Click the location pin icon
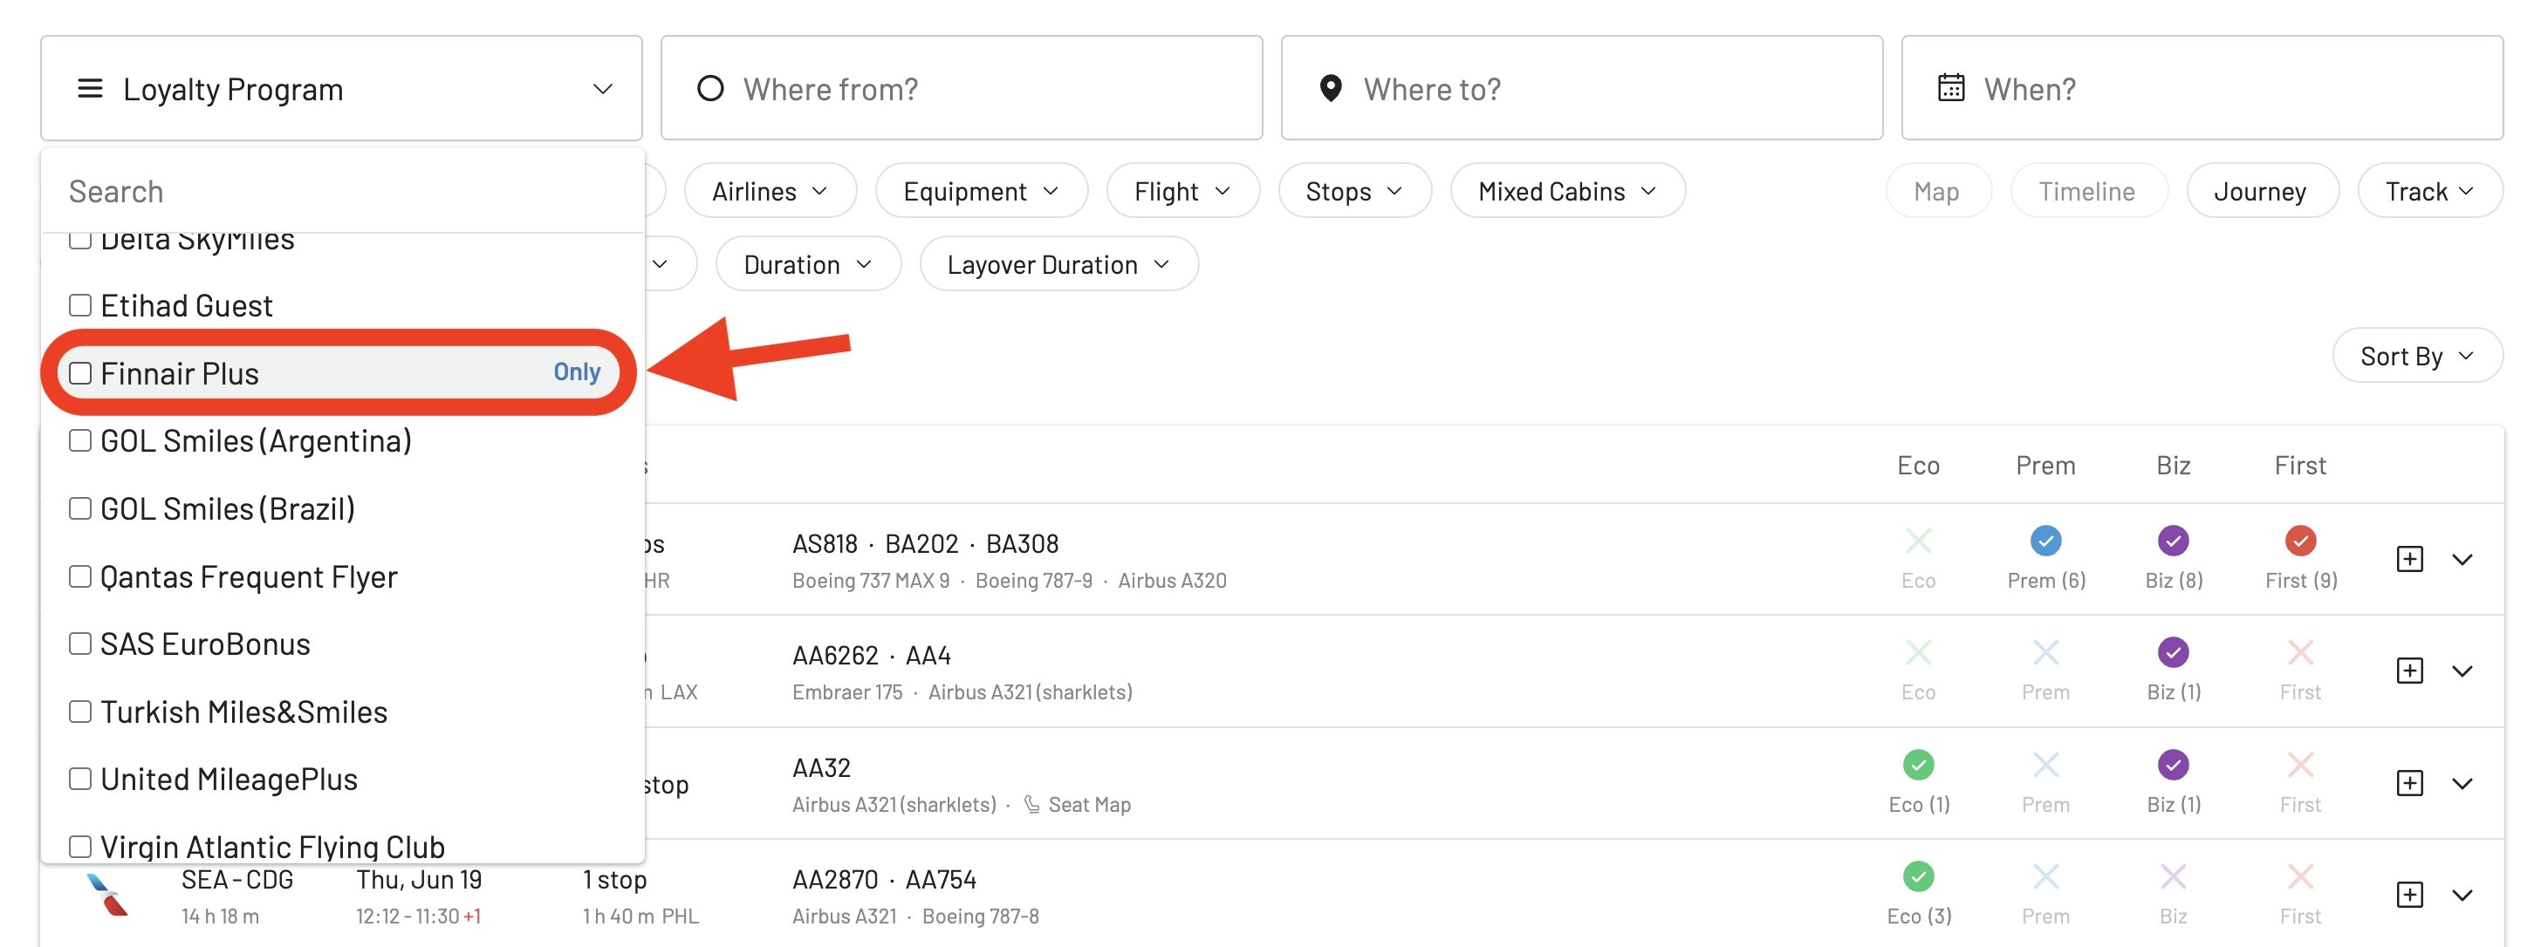Viewport: 2541px width, 947px height. pyautogui.click(x=1330, y=89)
